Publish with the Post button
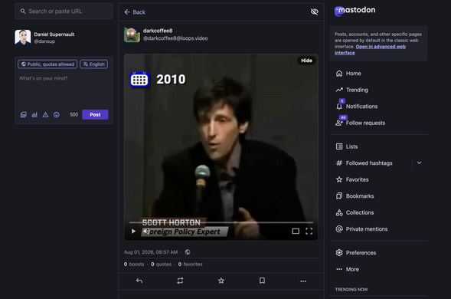 pyautogui.click(x=95, y=115)
